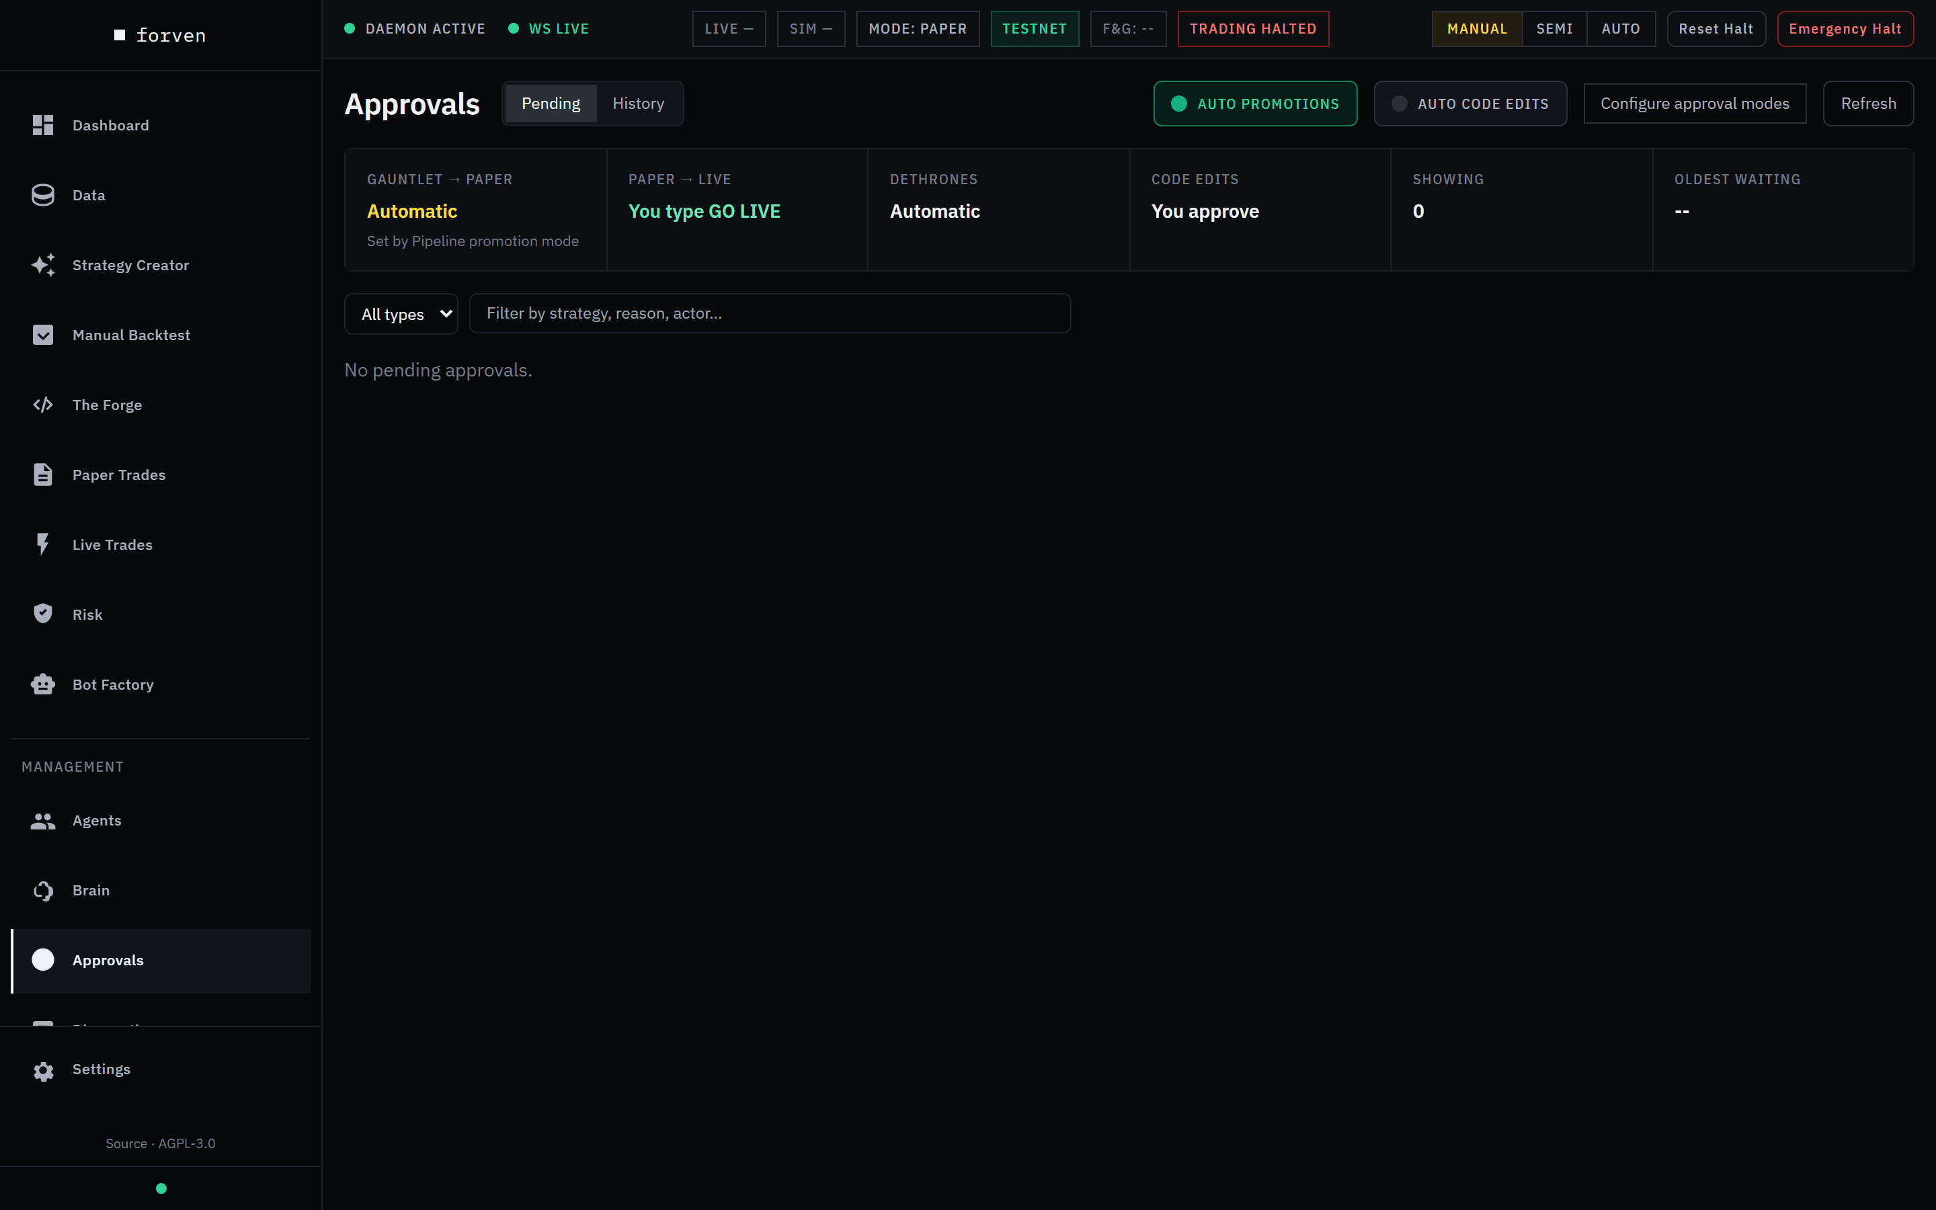Click the Live Trades lightning icon

point(43,544)
